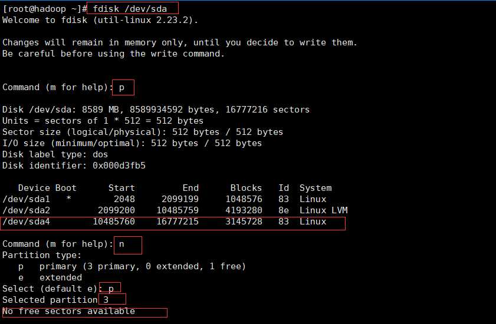Select the /dev/sda1 partition row
This screenshot has width=496, height=324.
point(165,199)
